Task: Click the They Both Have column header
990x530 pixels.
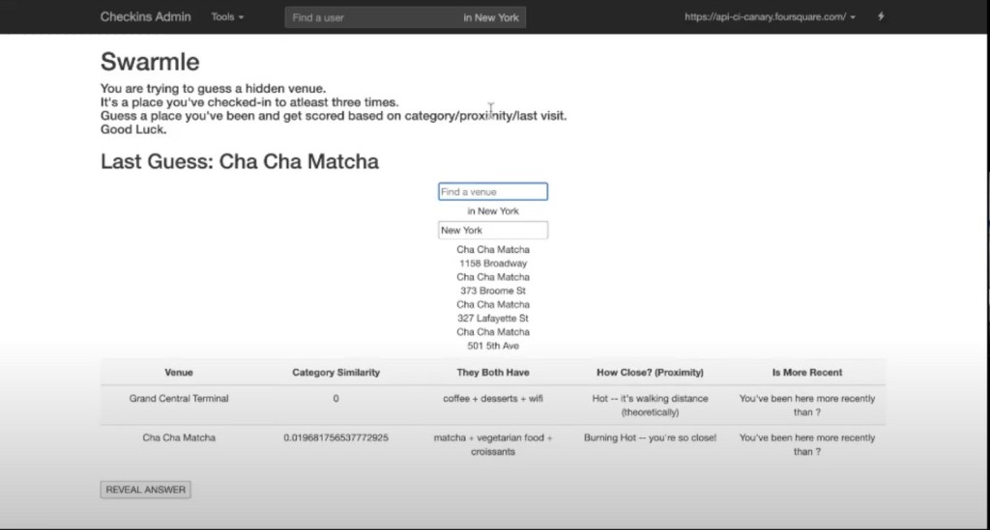Action: coord(493,373)
